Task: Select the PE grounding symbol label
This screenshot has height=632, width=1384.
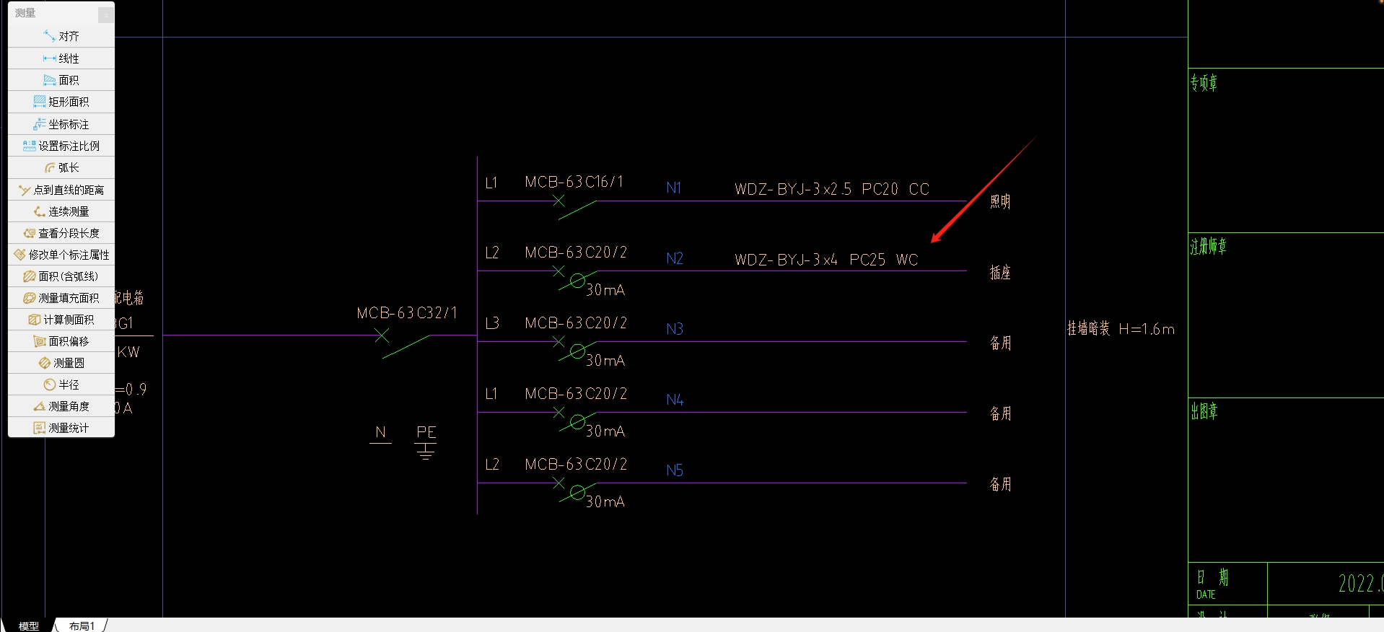Action: click(426, 432)
